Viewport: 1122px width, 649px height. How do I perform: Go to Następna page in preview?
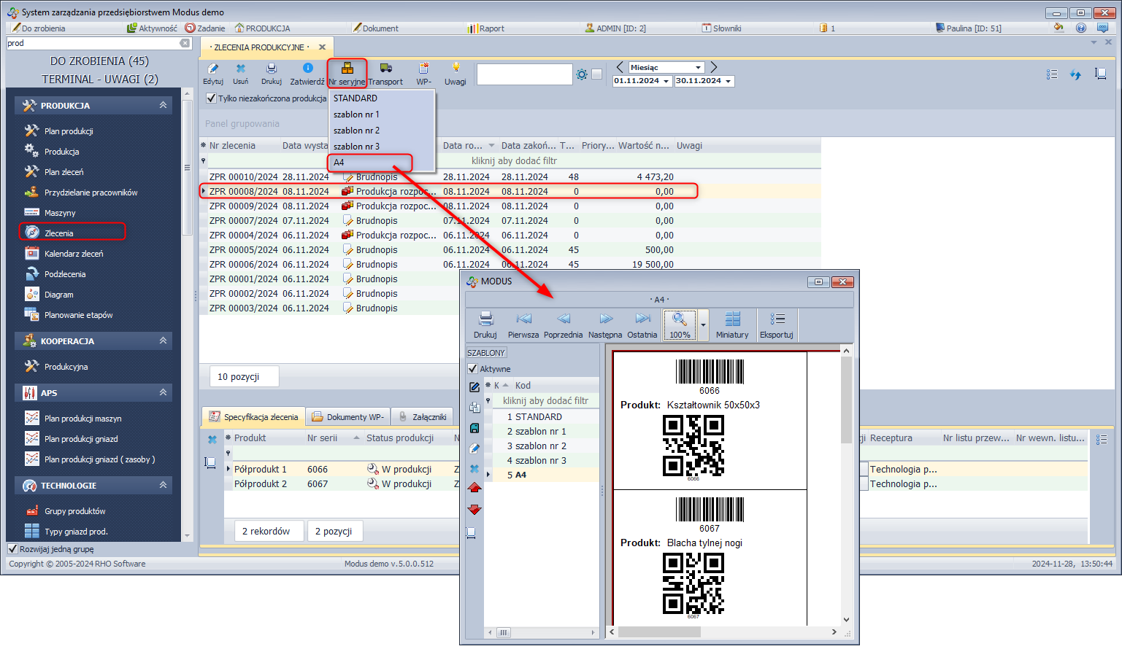click(605, 319)
